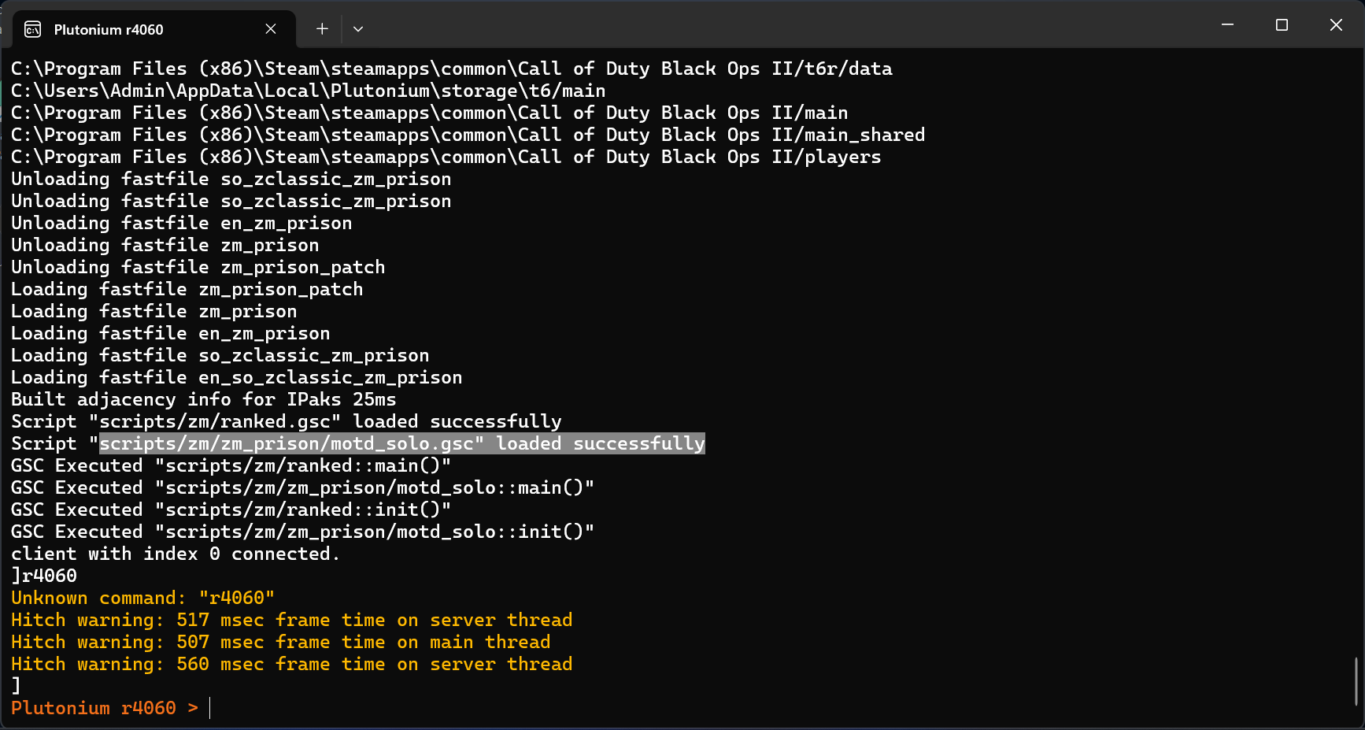Viewport: 1365px width, 730px height.
Task: Expand the new tab profile dropdown
Action: [x=358, y=29]
